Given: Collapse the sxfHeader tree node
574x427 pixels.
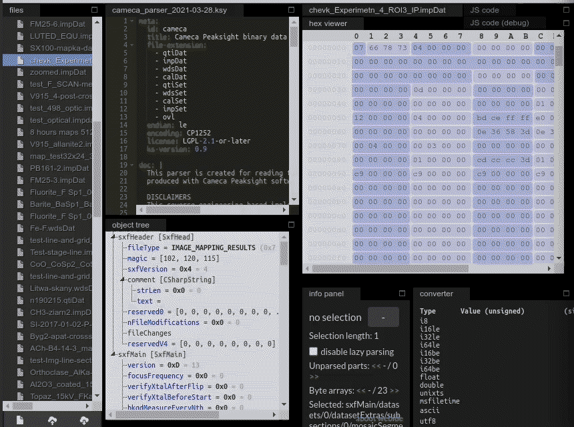Looking at the screenshot, I should [113, 237].
